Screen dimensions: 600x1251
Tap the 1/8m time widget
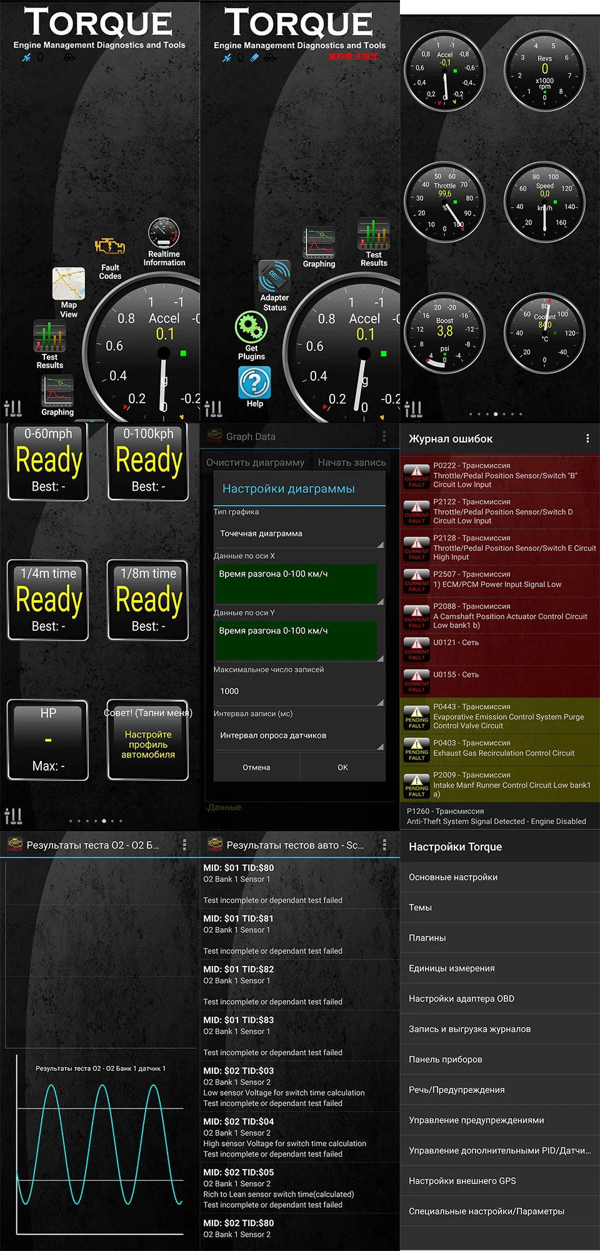(148, 600)
